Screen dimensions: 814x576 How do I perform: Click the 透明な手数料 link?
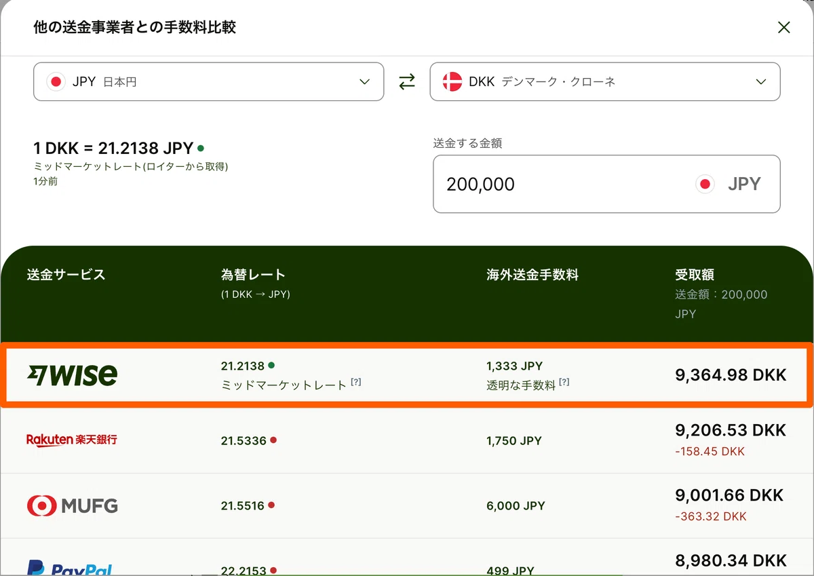521,385
